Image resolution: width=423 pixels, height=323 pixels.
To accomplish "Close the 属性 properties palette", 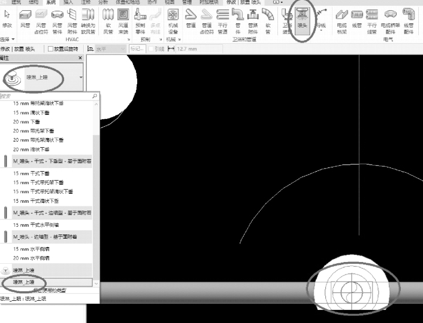I will coord(80,57).
